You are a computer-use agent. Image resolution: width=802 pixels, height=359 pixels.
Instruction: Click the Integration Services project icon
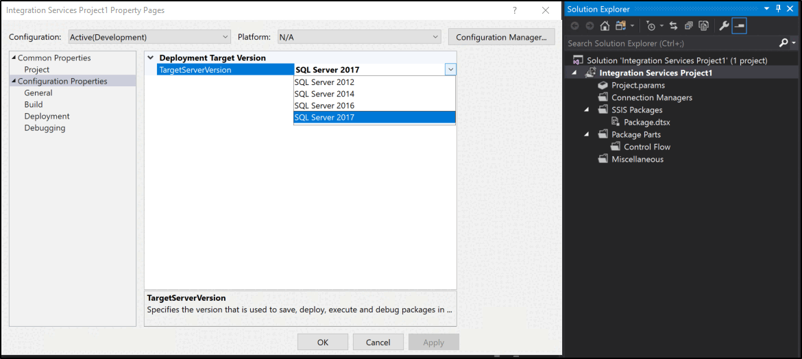(x=590, y=73)
